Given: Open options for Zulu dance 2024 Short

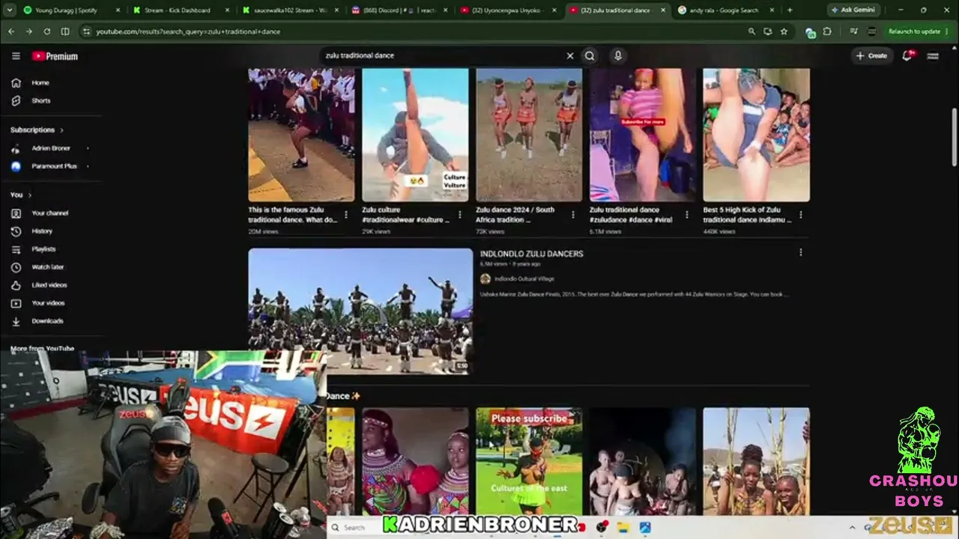Looking at the screenshot, I should pyautogui.click(x=573, y=215).
